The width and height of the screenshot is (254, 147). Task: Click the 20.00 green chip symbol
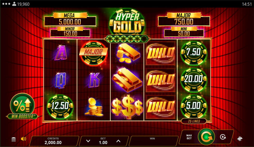tap(194, 79)
